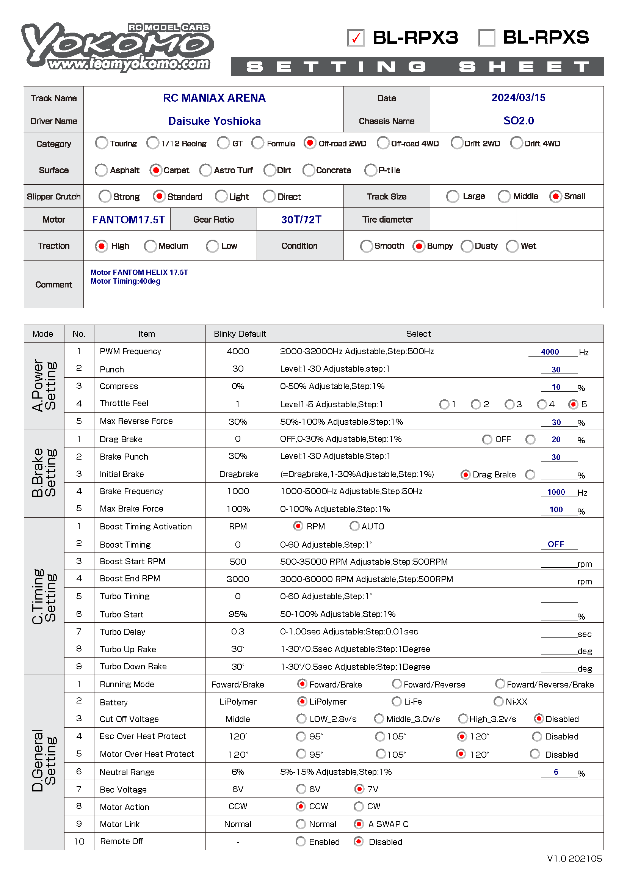
Task: Set Bec Voltage to 6V
Action: pos(301,788)
